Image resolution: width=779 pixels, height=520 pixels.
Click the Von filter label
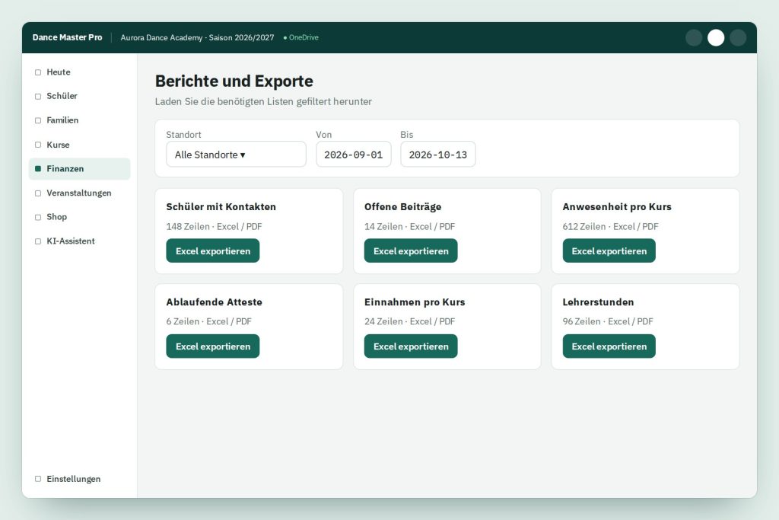tap(324, 135)
